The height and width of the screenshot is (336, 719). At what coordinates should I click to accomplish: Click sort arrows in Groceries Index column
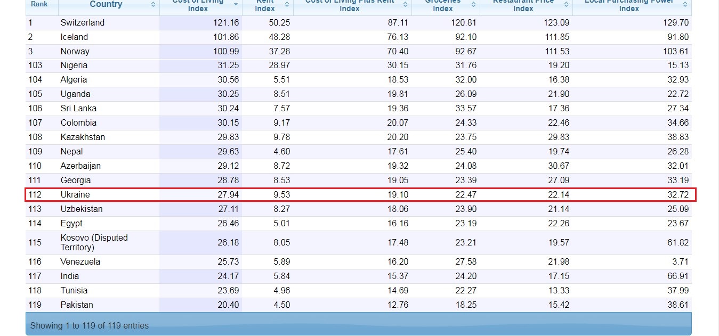[x=474, y=4]
